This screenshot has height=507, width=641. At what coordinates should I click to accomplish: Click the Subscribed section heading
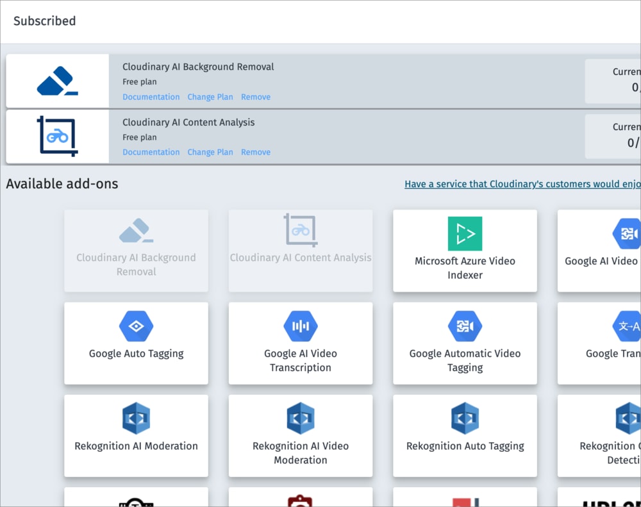point(45,21)
